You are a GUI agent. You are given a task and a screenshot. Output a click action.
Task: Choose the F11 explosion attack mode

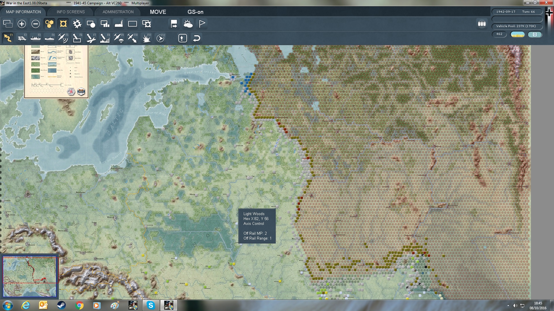click(x=147, y=38)
